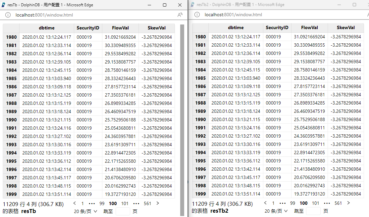Click left ellipsis jump icon in resTb pagination
This screenshot has width=369, height=217.
(92, 203)
